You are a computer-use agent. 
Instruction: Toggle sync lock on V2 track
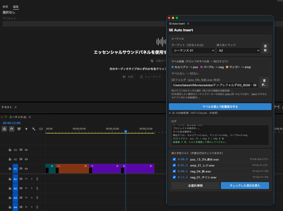(21, 159)
